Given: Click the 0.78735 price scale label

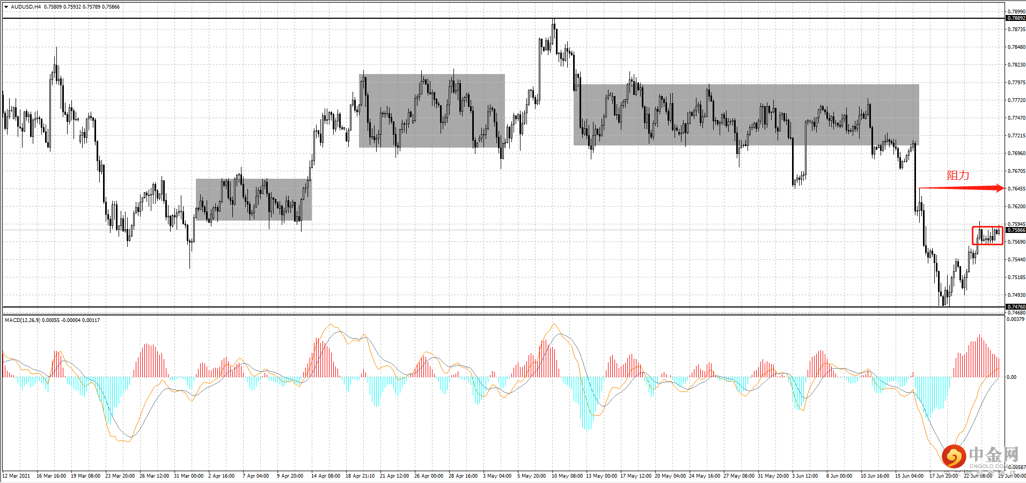Looking at the screenshot, I should coord(1016,30).
